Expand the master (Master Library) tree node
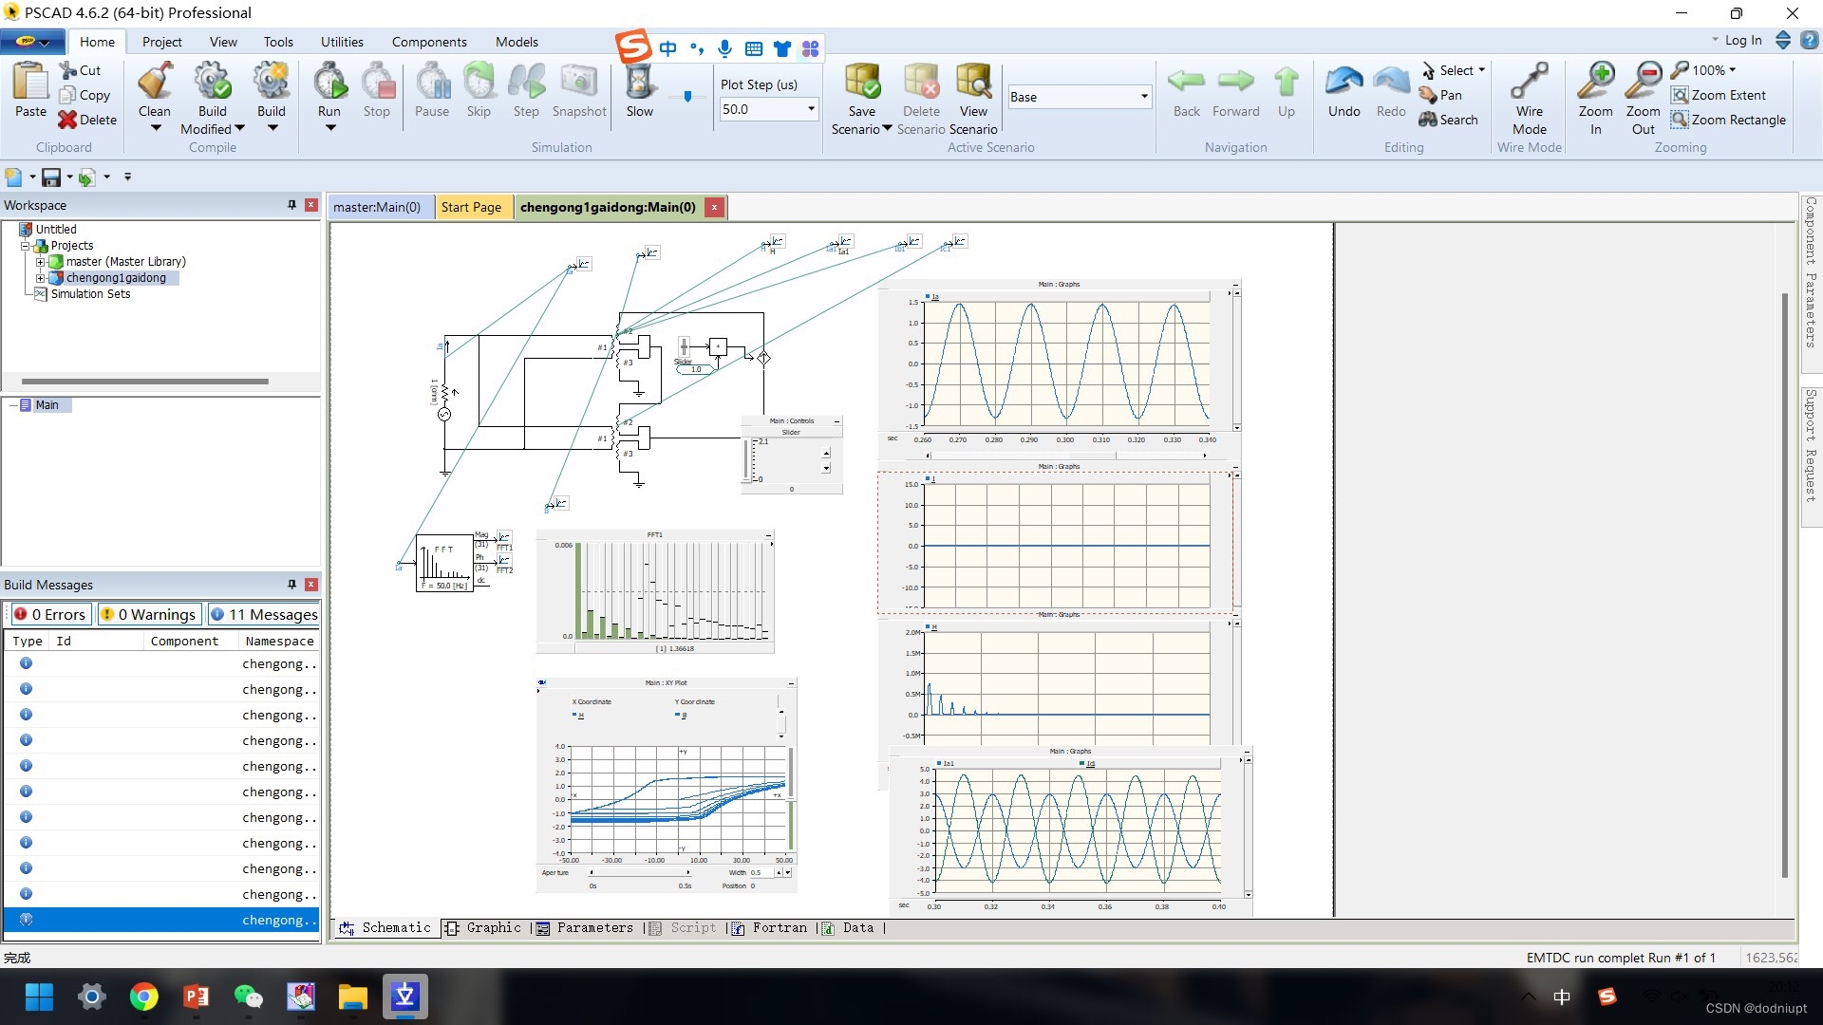The width and height of the screenshot is (1823, 1025). (41, 262)
